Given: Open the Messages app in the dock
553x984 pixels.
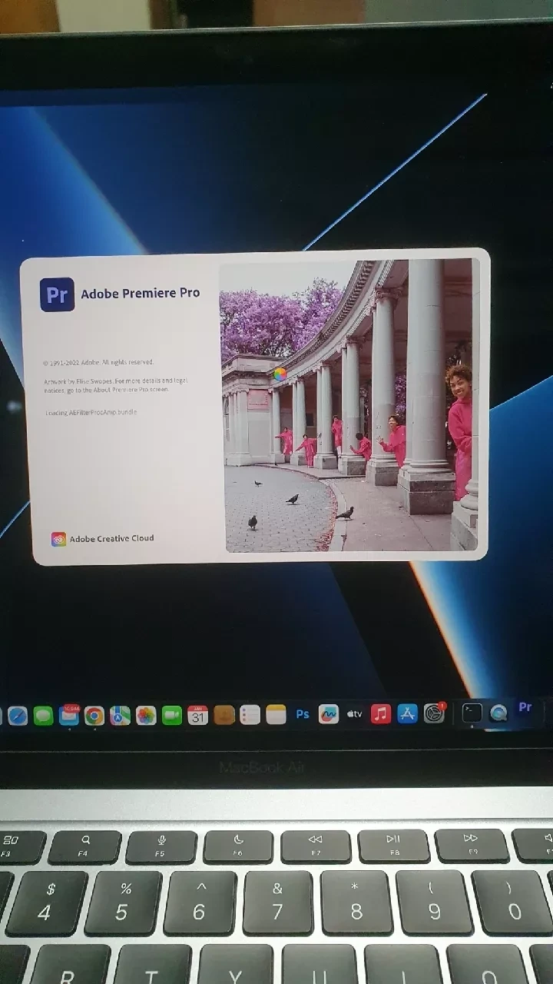Looking at the screenshot, I should pyautogui.click(x=43, y=716).
